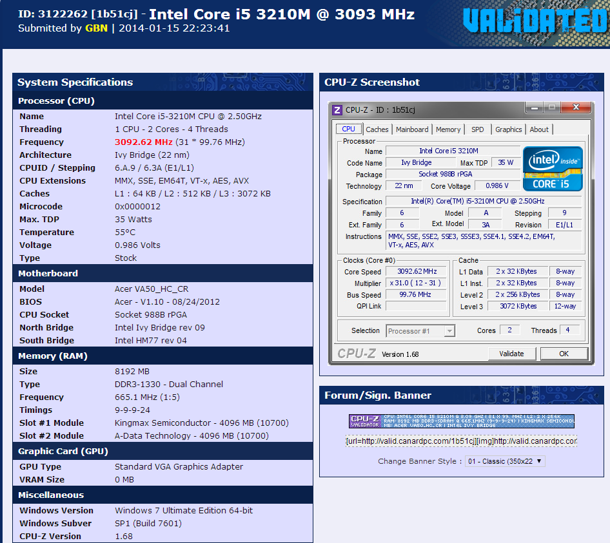
Task: Click the L1 Data 2 x 32 KBytes value
Action: tap(518, 271)
